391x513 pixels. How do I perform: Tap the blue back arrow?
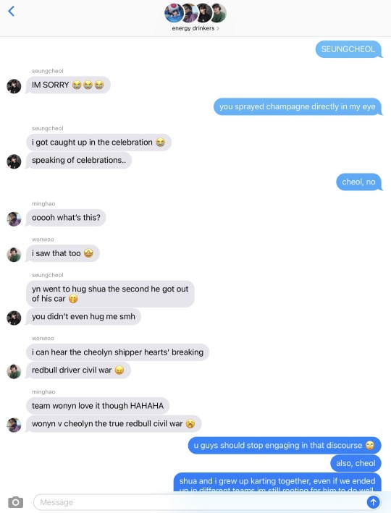click(x=12, y=11)
